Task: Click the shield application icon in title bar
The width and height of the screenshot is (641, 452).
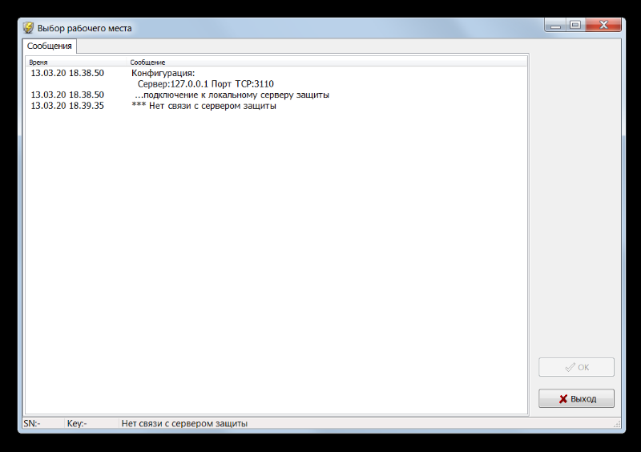Action: [x=28, y=28]
